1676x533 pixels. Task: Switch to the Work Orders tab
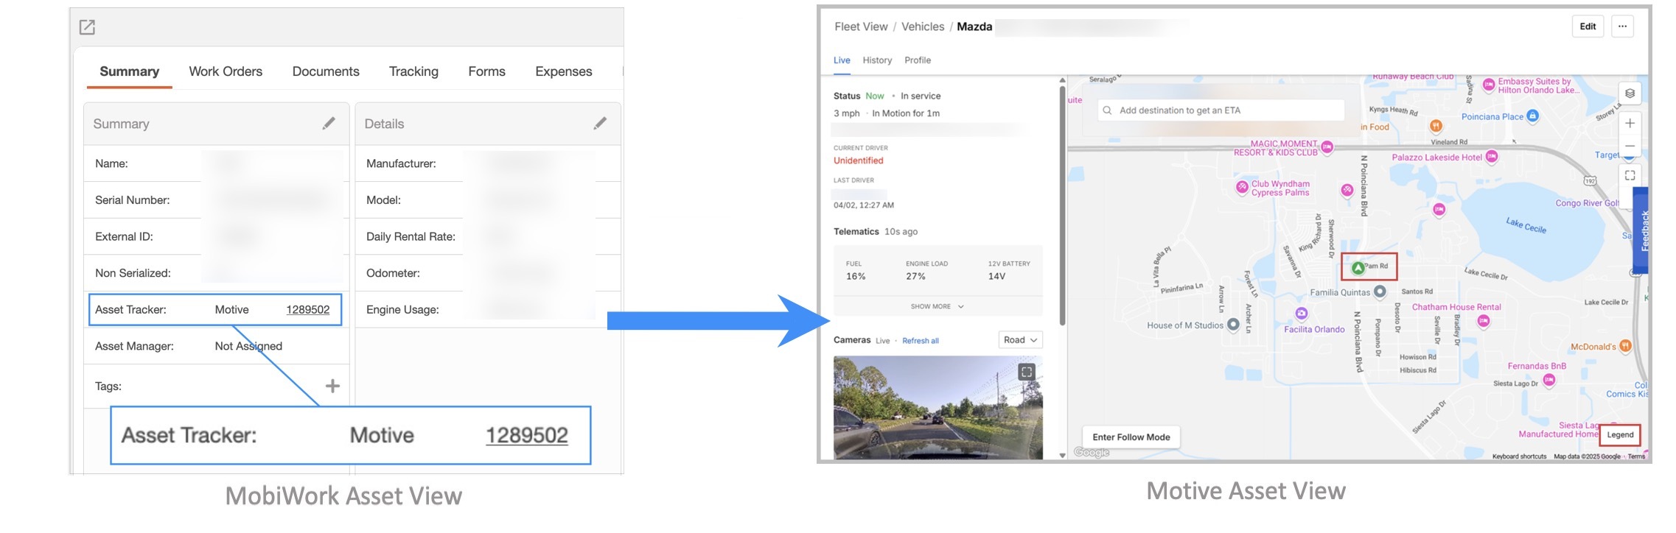coord(226,71)
